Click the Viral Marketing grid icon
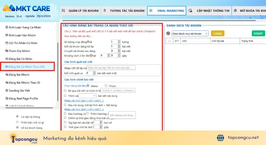 [151, 11]
